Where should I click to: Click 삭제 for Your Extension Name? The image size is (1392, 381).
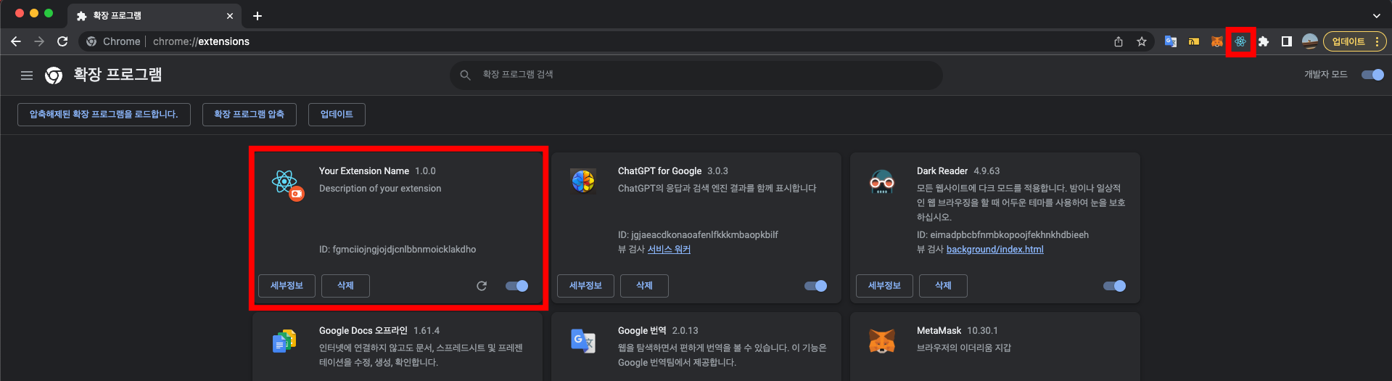click(x=345, y=286)
